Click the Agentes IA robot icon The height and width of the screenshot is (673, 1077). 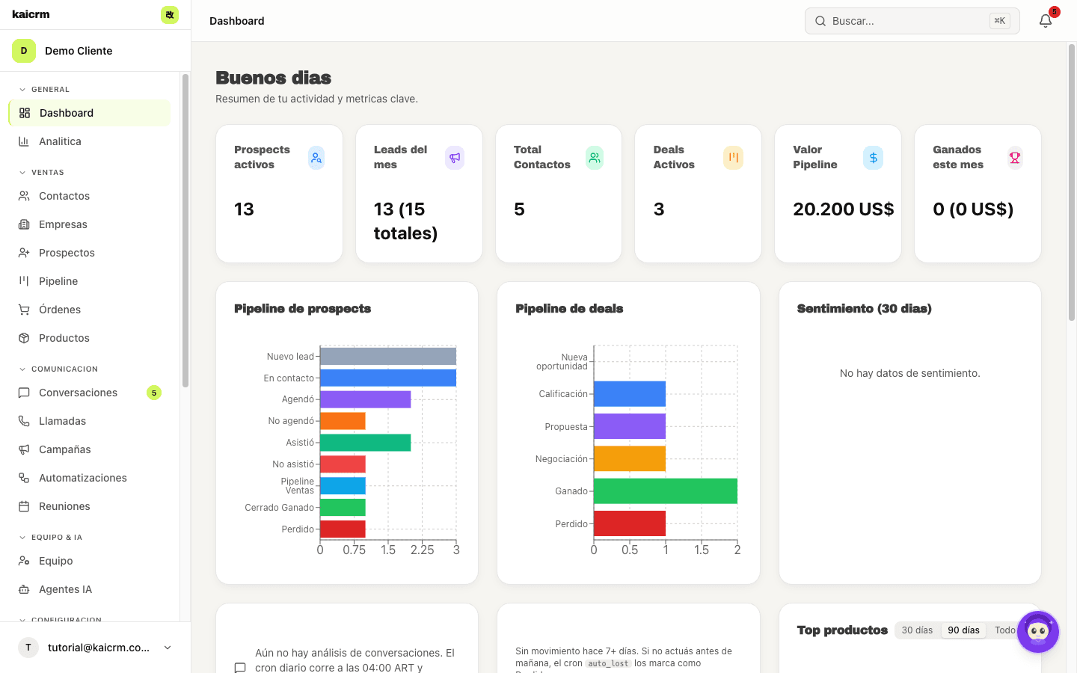[24, 589]
